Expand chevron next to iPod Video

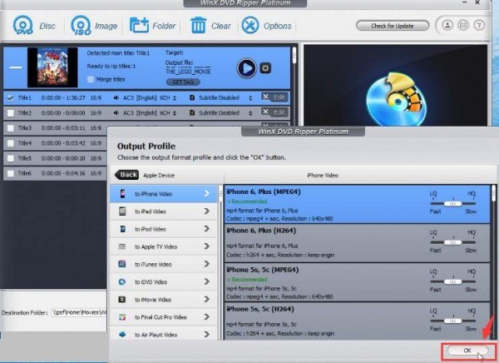coord(206,229)
